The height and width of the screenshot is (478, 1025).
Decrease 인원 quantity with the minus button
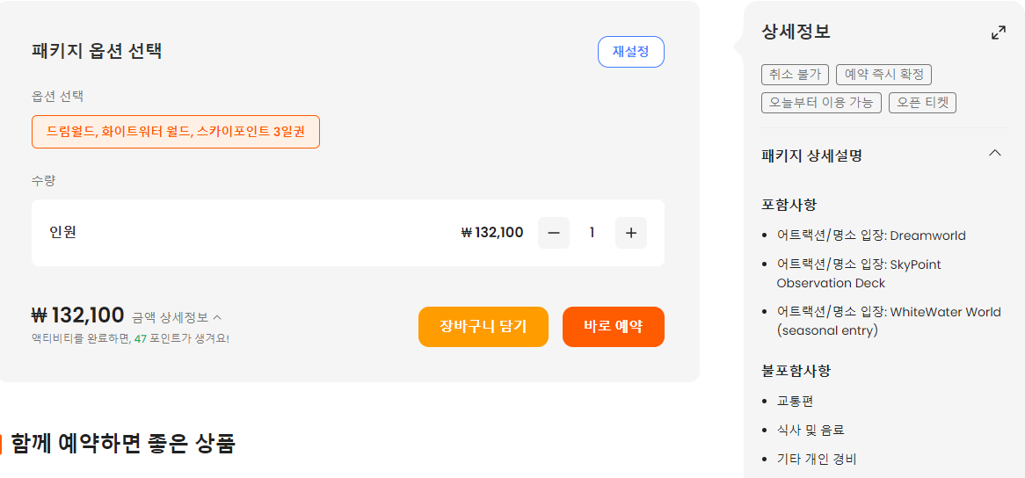pos(554,233)
